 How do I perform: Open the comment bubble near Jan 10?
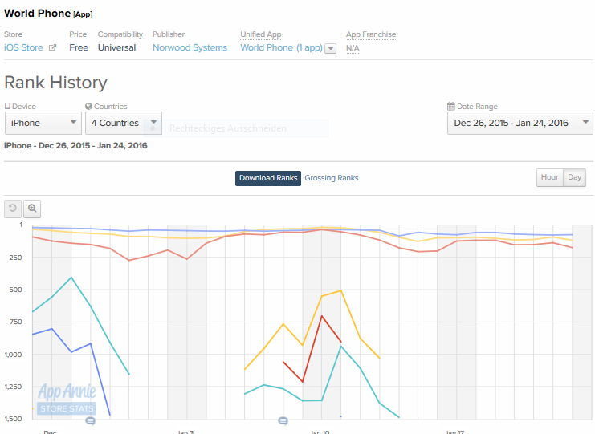tap(283, 420)
